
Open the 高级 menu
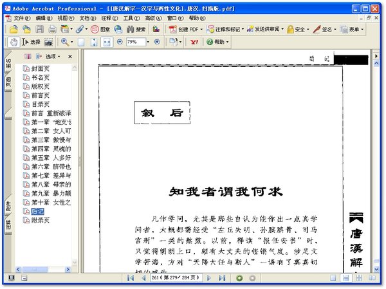[x=153, y=18]
